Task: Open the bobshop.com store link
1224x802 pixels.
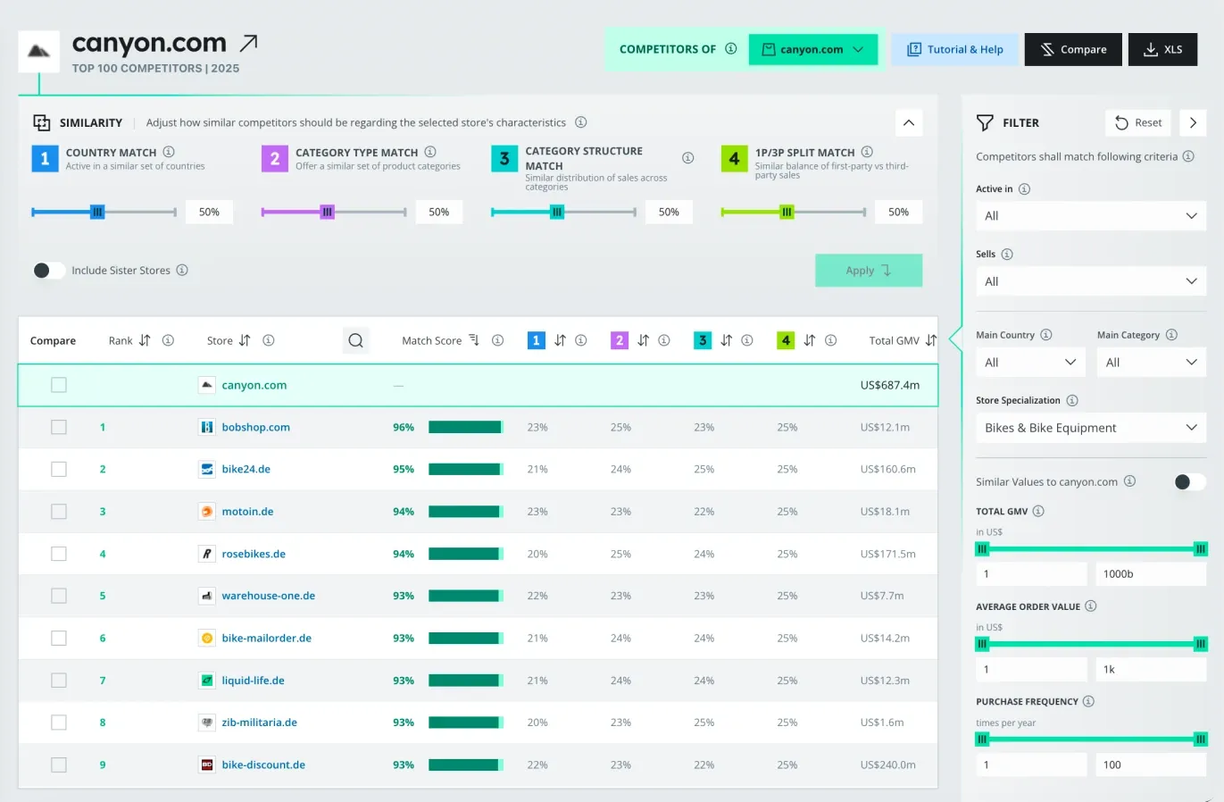Action: pyautogui.click(x=255, y=427)
